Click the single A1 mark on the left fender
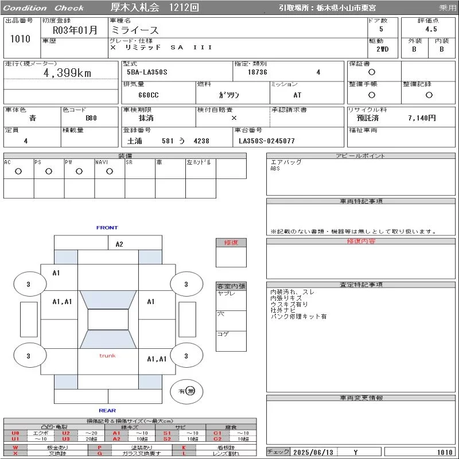The width and height of the screenshot is (459, 459). point(56,273)
